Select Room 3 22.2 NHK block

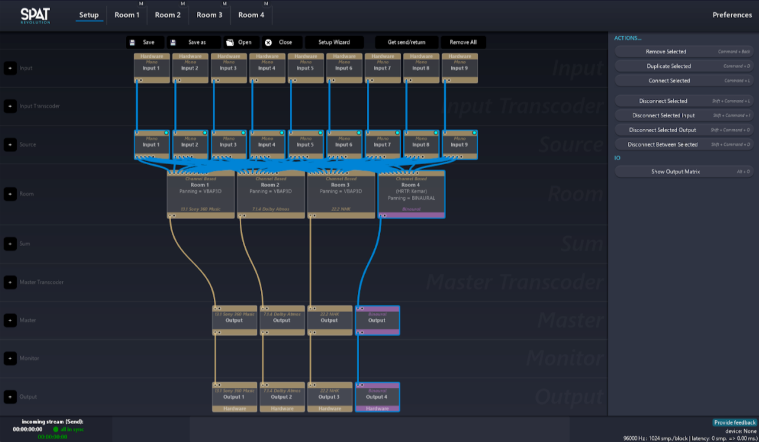pyautogui.click(x=342, y=194)
